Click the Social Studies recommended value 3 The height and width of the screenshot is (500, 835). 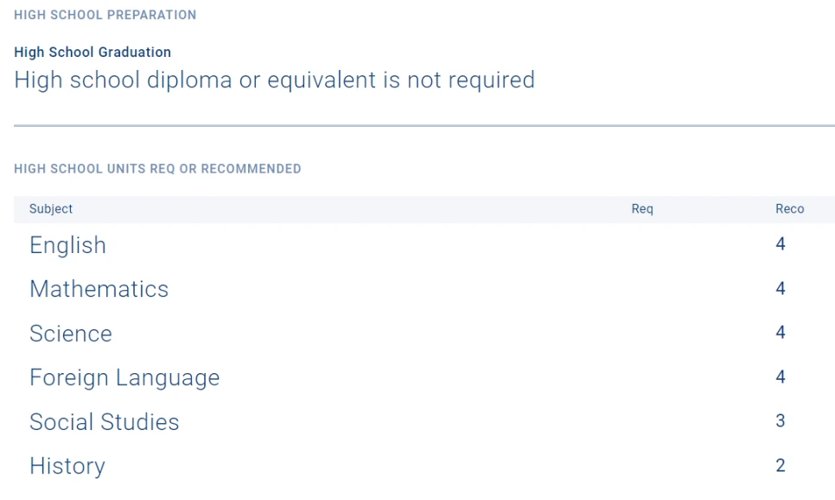781,421
